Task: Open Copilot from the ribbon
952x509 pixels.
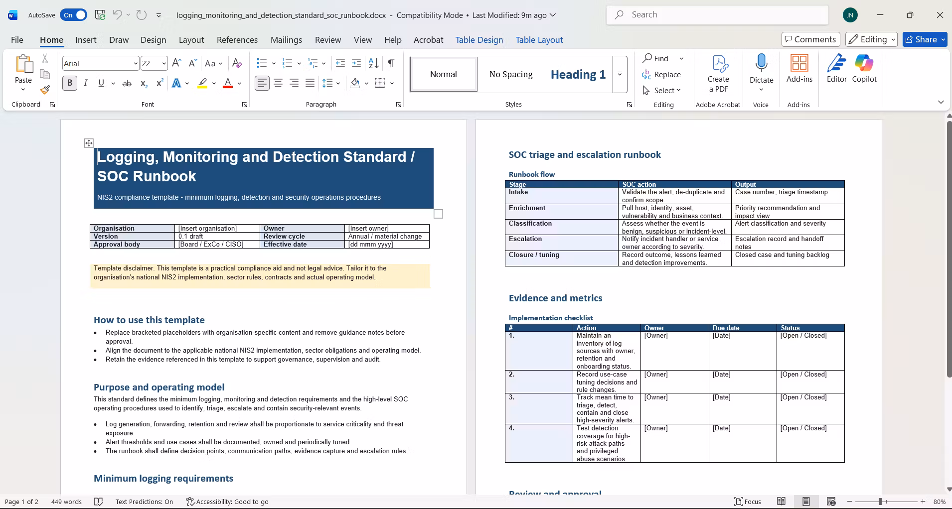Action: pyautogui.click(x=864, y=69)
